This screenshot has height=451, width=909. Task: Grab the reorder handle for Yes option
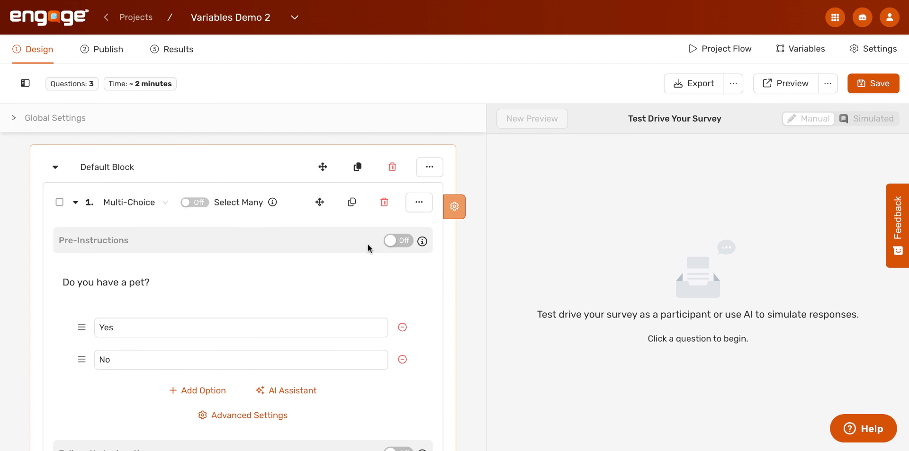[x=81, y=327]
